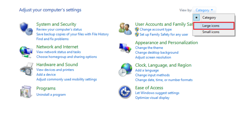Screen dimensions: 248x124
Task: Open the View by Category dropdown
Action: (x=204, y=10)
